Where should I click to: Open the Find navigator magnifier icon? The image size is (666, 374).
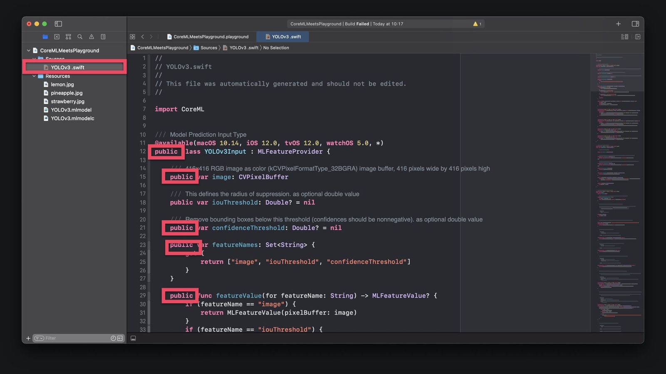pos(80,37)
